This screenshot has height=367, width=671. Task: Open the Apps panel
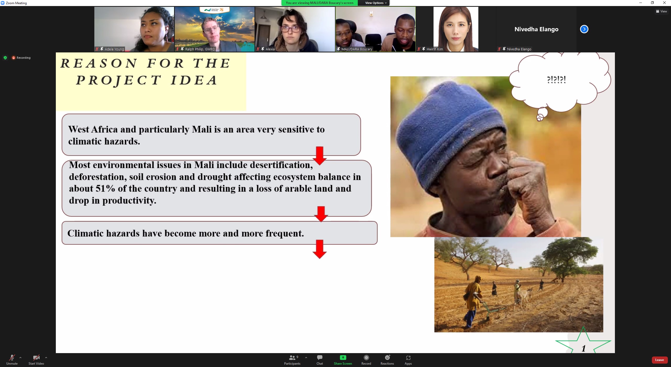[408, 360]
